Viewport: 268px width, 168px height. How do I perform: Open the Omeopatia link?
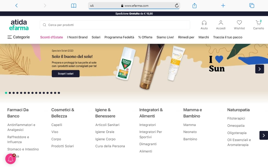236,125
